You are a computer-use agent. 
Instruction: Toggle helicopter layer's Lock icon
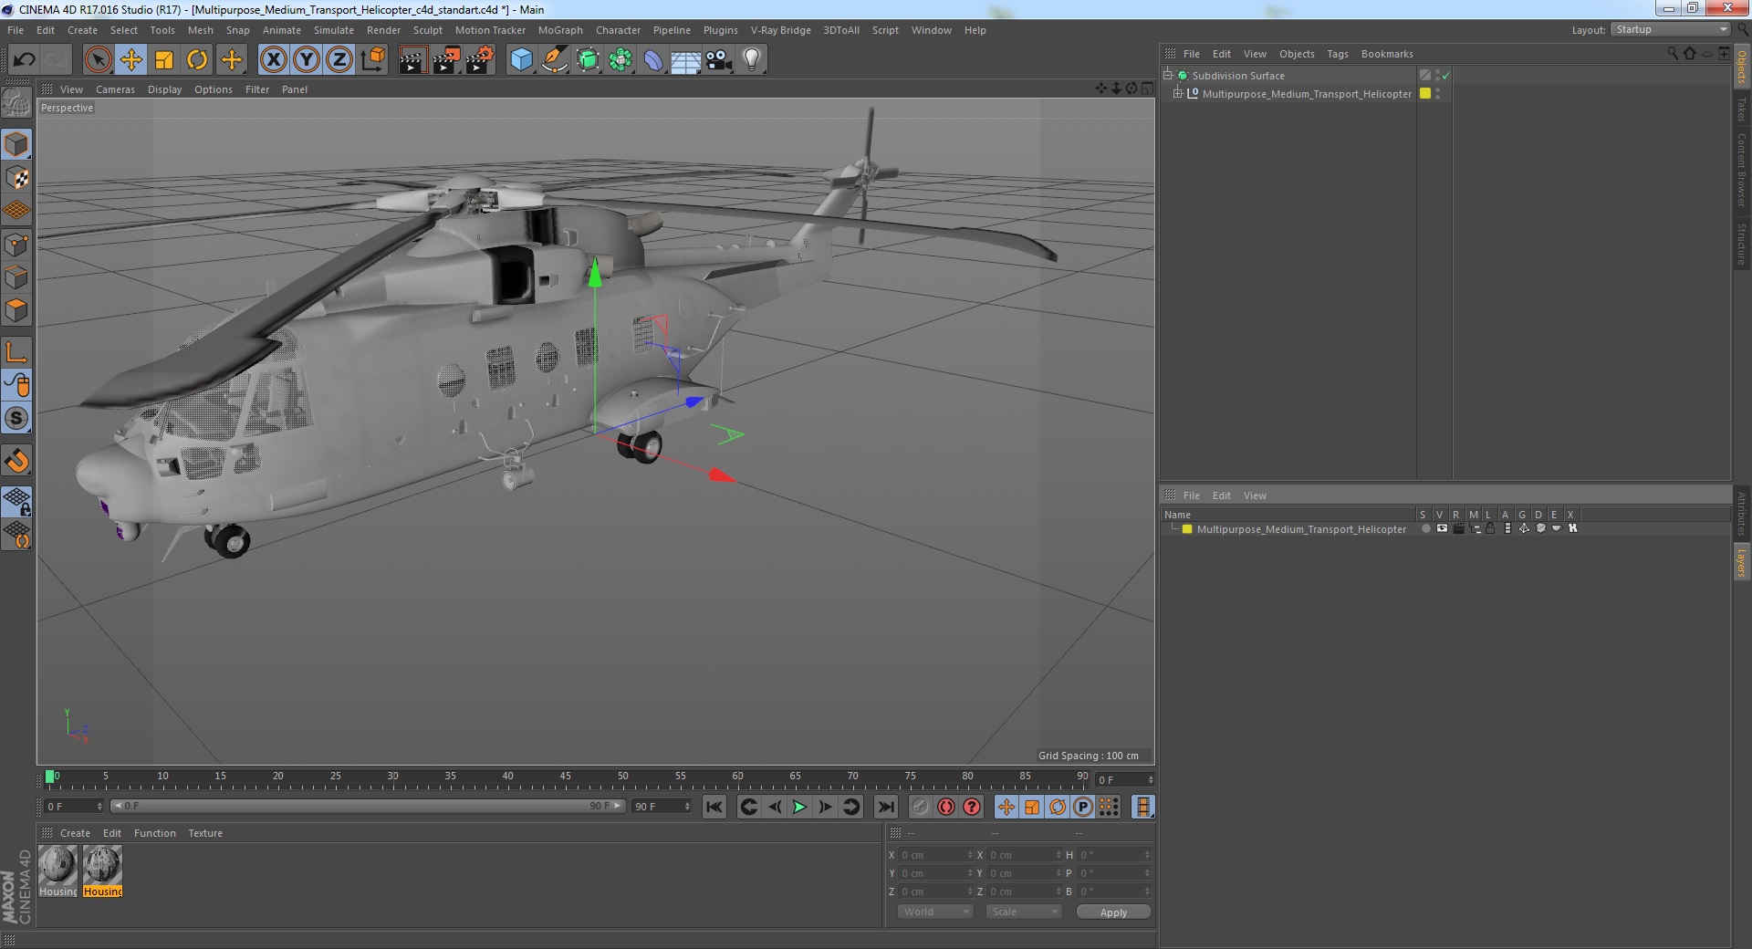coord(1490,528)
